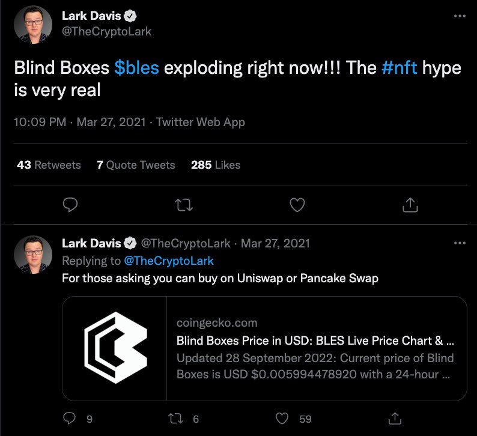
Task: Like the main tweet with heart icon
Action: point(297,205)
